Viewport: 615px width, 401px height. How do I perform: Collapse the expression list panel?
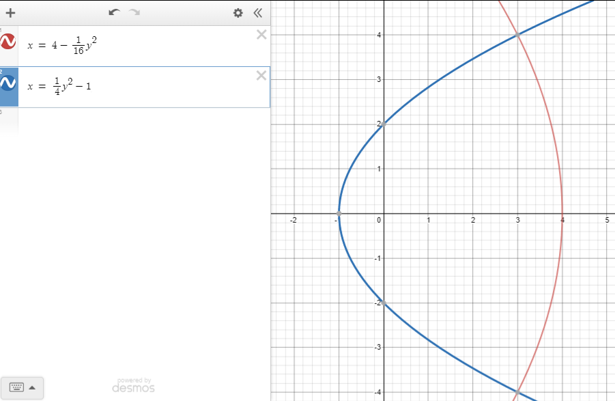tap(257, 13)
